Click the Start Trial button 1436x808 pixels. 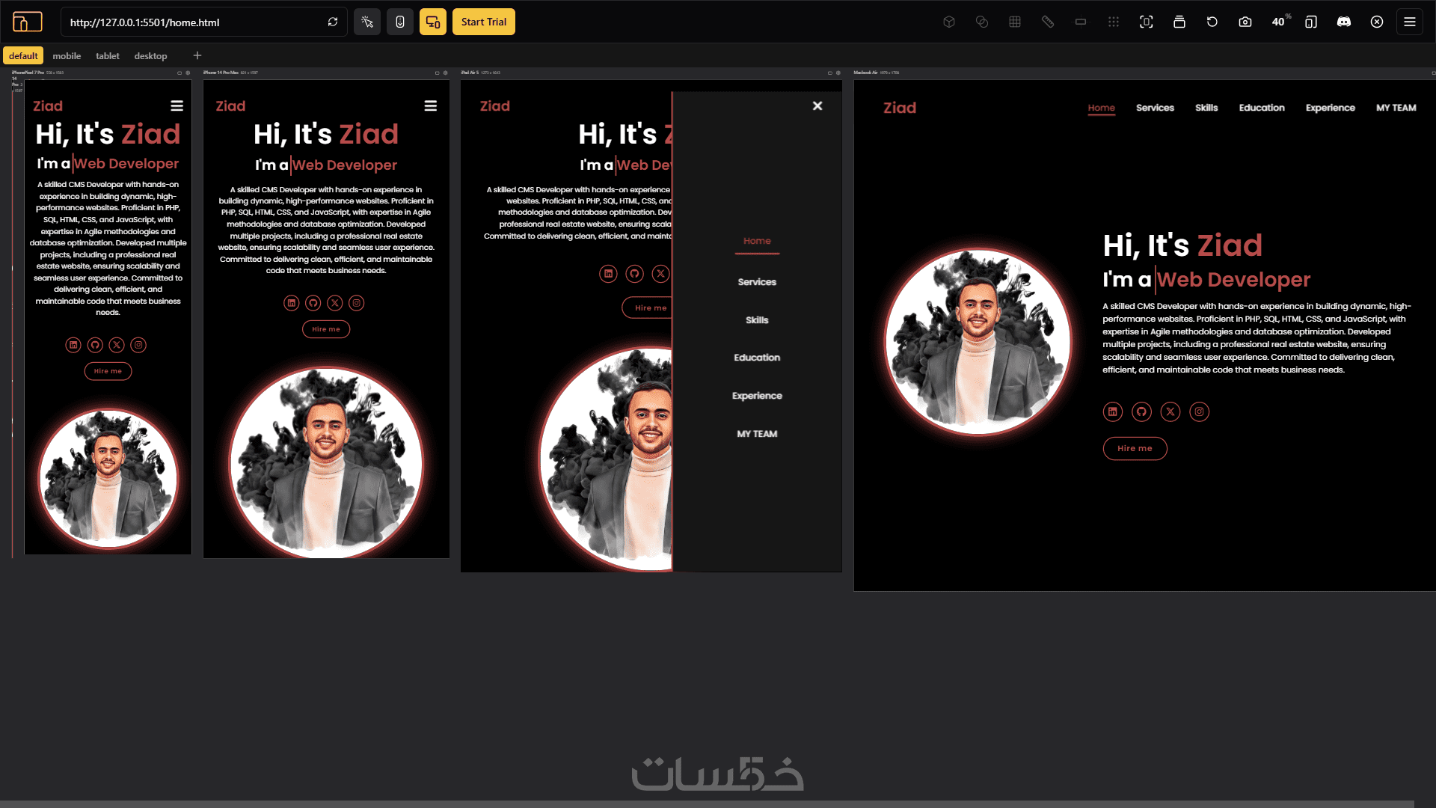[x=483, y=22]
